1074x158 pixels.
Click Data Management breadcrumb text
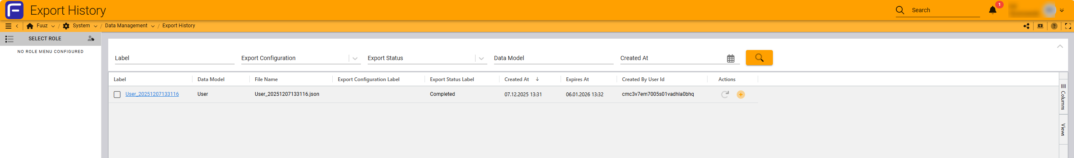coord(126,26)
